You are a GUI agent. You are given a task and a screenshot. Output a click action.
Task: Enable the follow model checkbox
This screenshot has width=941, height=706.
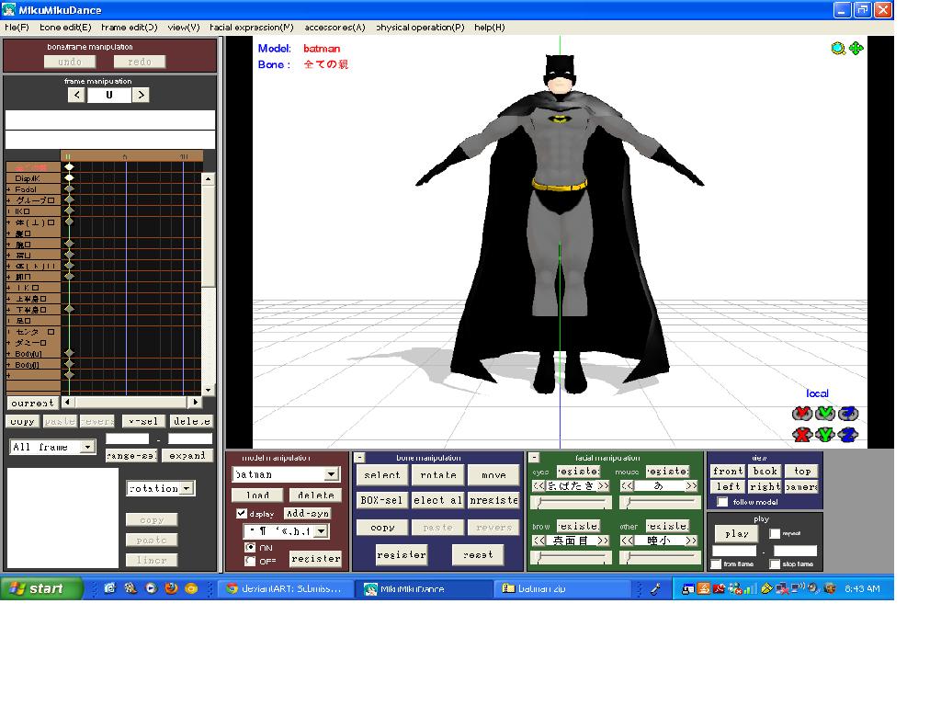tap(722, 501)
